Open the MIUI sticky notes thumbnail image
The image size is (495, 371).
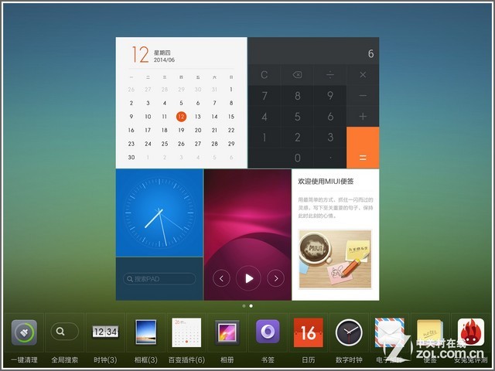(x=335, y=259)
